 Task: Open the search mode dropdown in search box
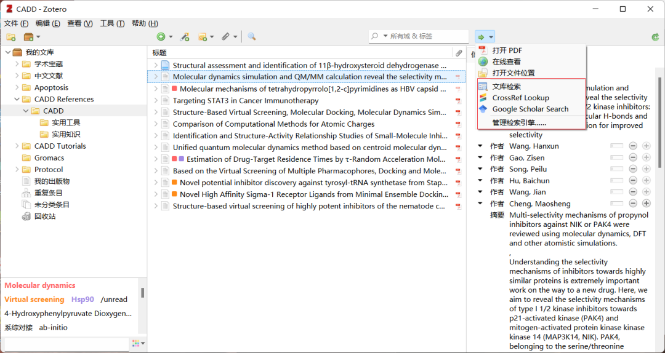(385, 36)
